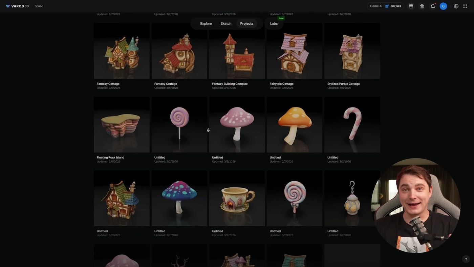Image resolution: width=474 pixels, height=267 pixels.
Task: Open the apps grid menu
Action: pyautogui.click(x=465, y=6)
